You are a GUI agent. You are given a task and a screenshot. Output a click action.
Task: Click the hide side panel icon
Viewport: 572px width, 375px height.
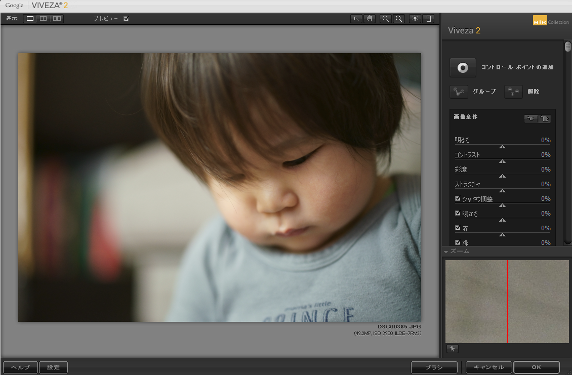(x=428, y=19)
